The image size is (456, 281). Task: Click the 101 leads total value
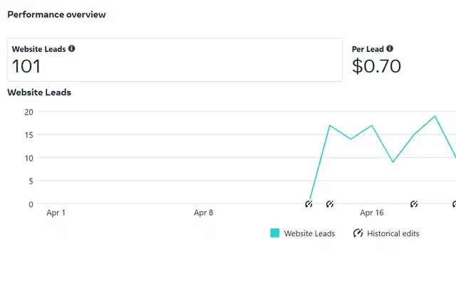pyautogui.click(x=26, y=66)
